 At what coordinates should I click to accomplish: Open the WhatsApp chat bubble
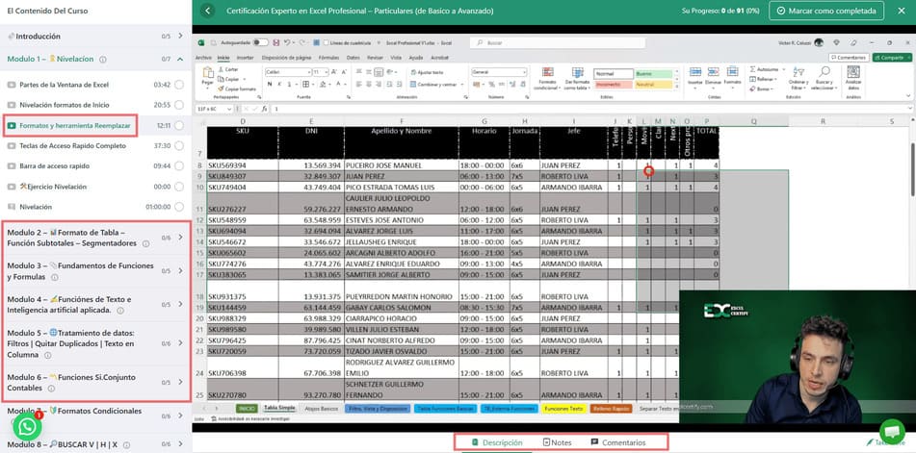28,427
